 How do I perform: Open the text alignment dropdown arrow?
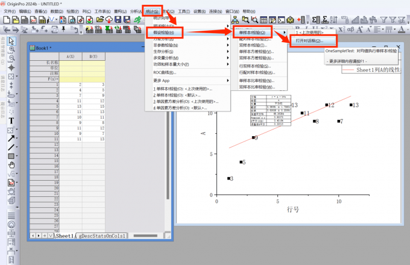[382, 30]
